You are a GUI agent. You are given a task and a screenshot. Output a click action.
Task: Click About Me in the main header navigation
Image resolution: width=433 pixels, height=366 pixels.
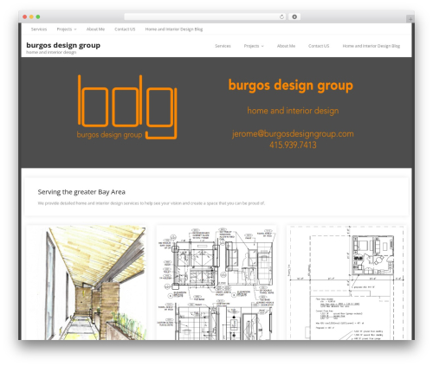tap(286, 46)
